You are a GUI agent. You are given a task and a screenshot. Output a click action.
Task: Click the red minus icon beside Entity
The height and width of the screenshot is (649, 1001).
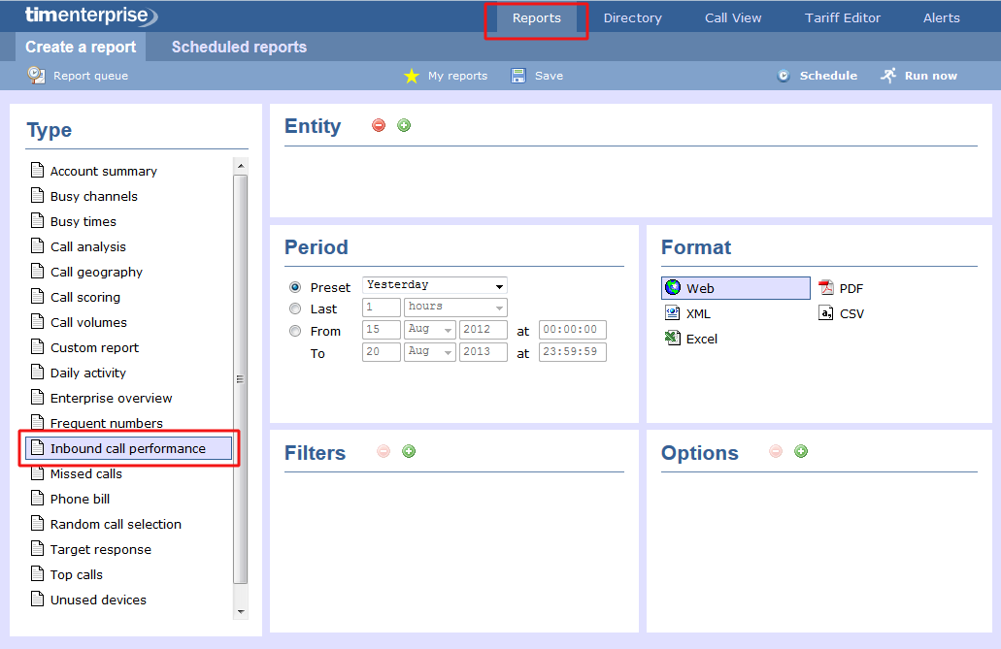(378, 125)
